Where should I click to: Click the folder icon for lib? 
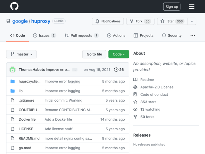click(x=12, y=91)
